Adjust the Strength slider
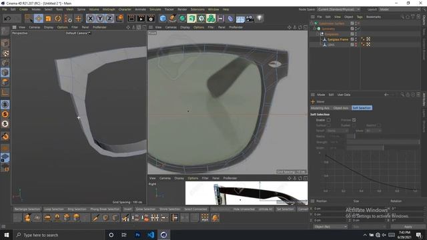 [383, 142]
